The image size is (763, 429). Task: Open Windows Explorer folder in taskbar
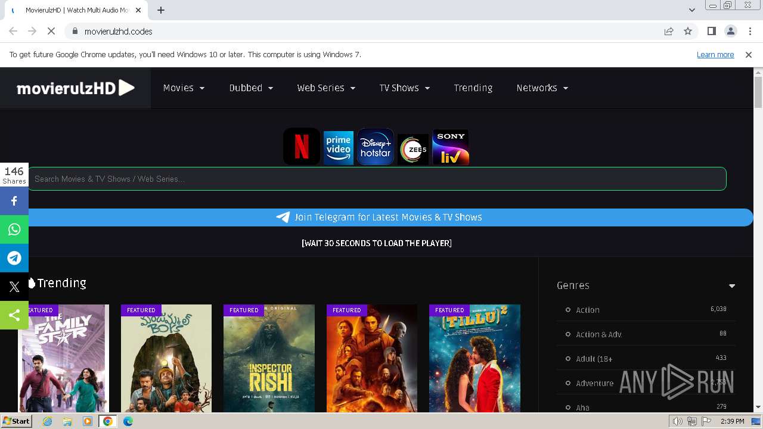point(67,421)
